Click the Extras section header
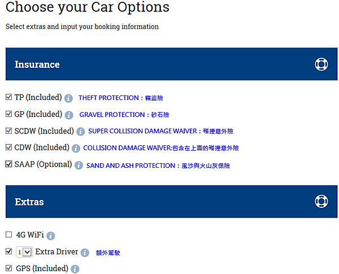 point(171,202)
